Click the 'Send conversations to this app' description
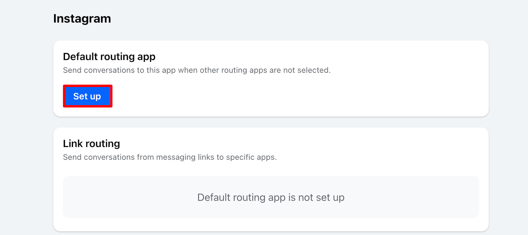 click(196, 70)
